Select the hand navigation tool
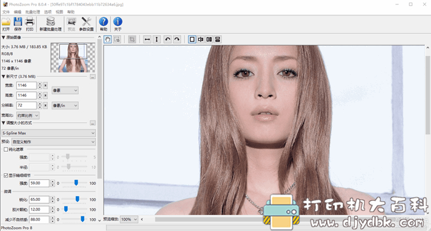 (108, 39)
